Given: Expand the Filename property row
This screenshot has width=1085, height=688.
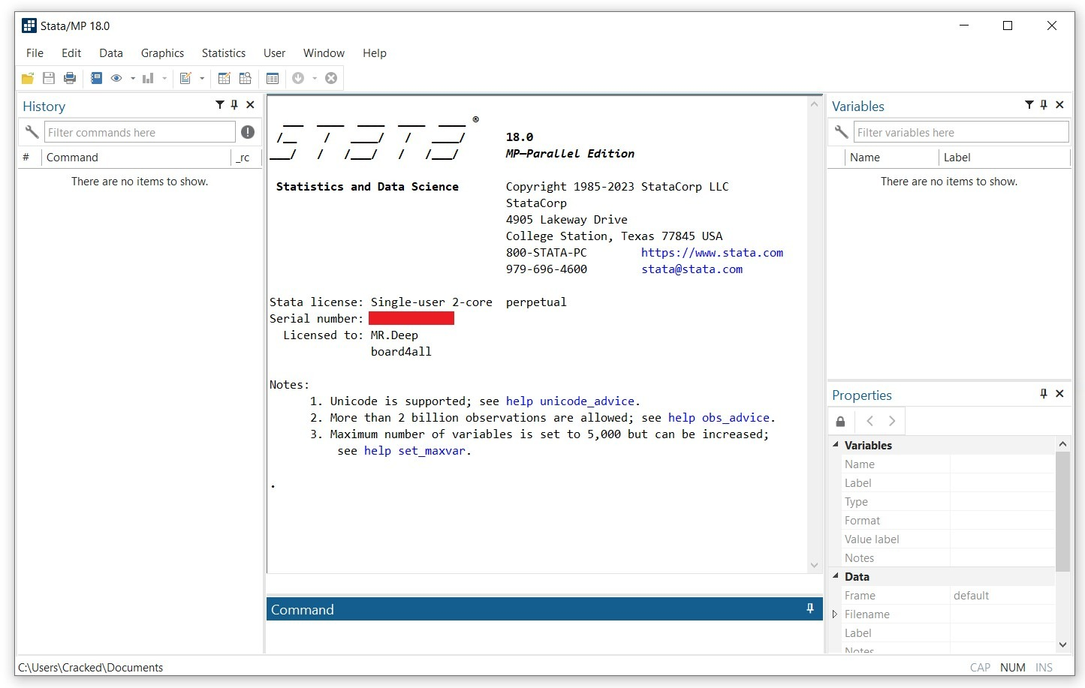Looking at the screenshot, I should [x=835, y=614].
